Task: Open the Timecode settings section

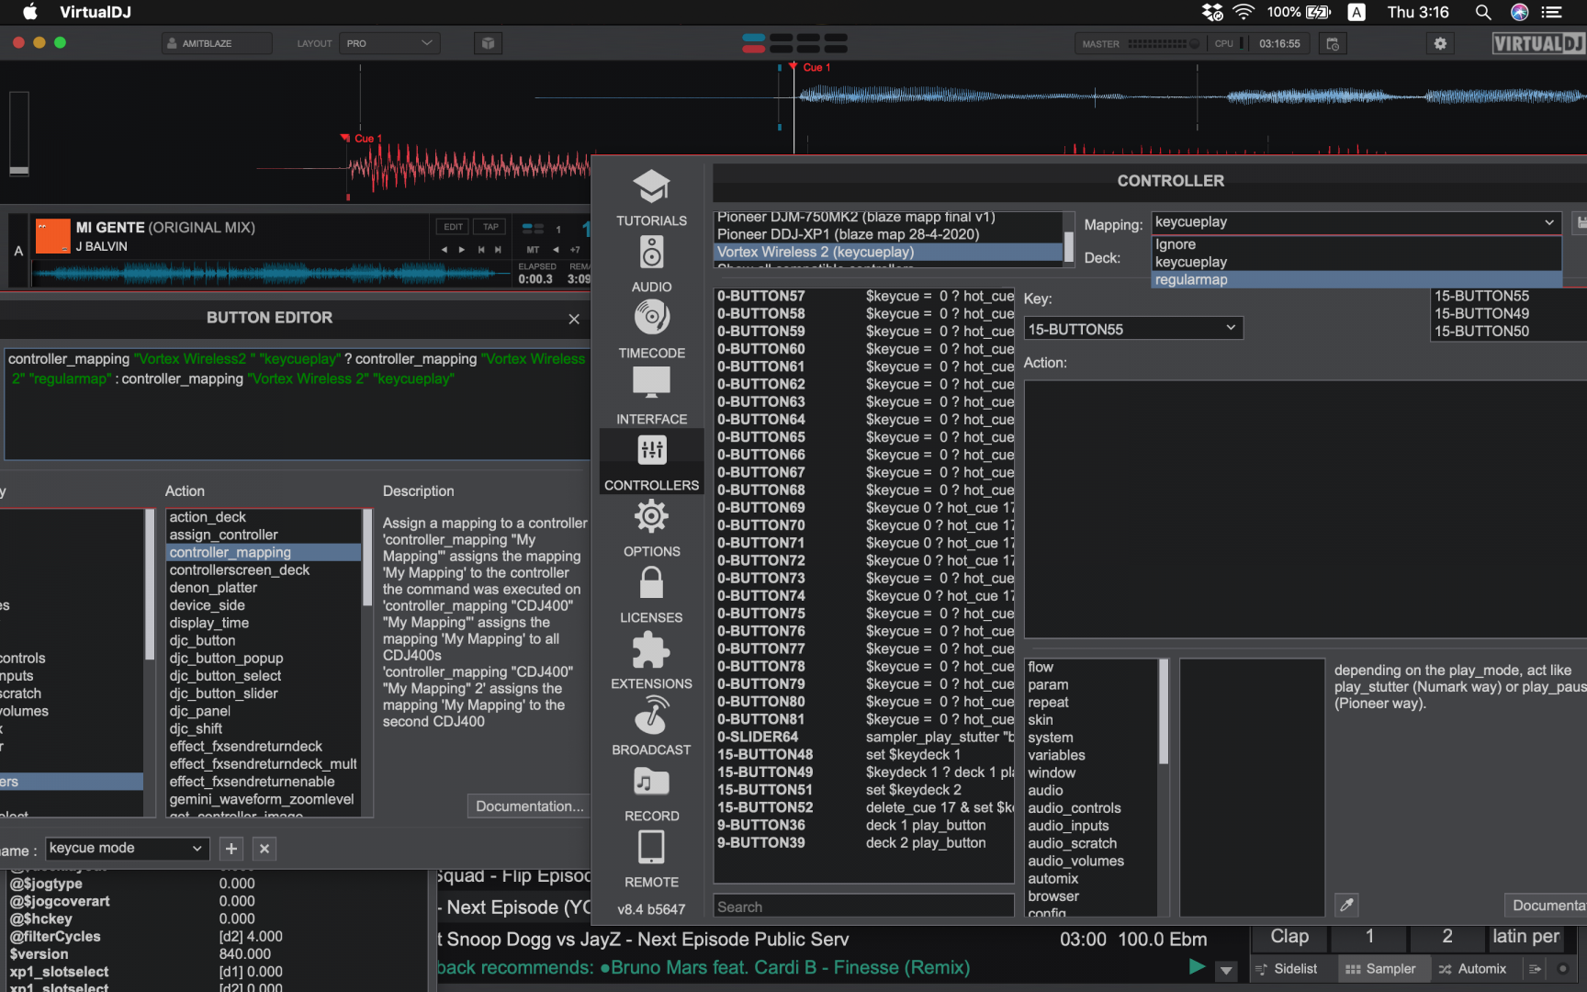Action: point(651,330)
